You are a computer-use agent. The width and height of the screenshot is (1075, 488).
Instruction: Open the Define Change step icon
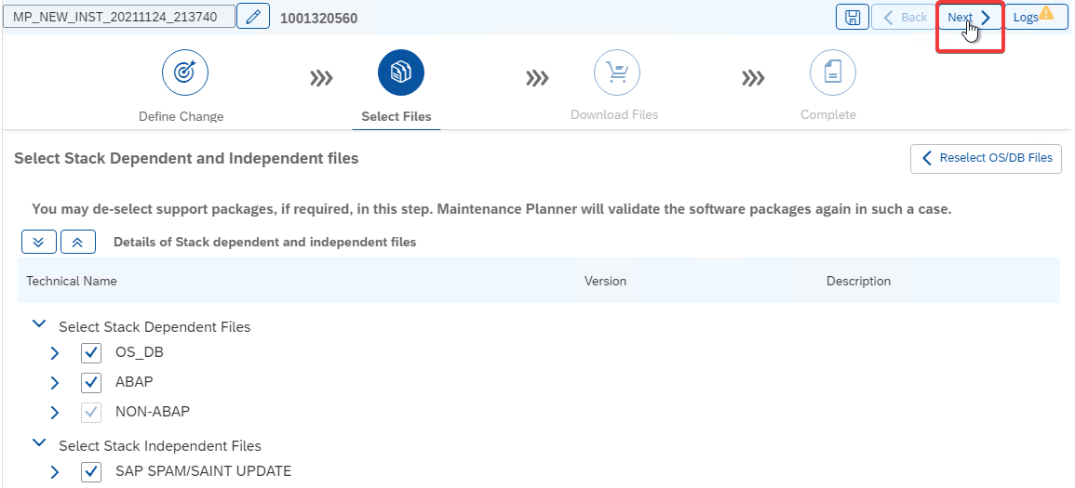click(185, 73)
